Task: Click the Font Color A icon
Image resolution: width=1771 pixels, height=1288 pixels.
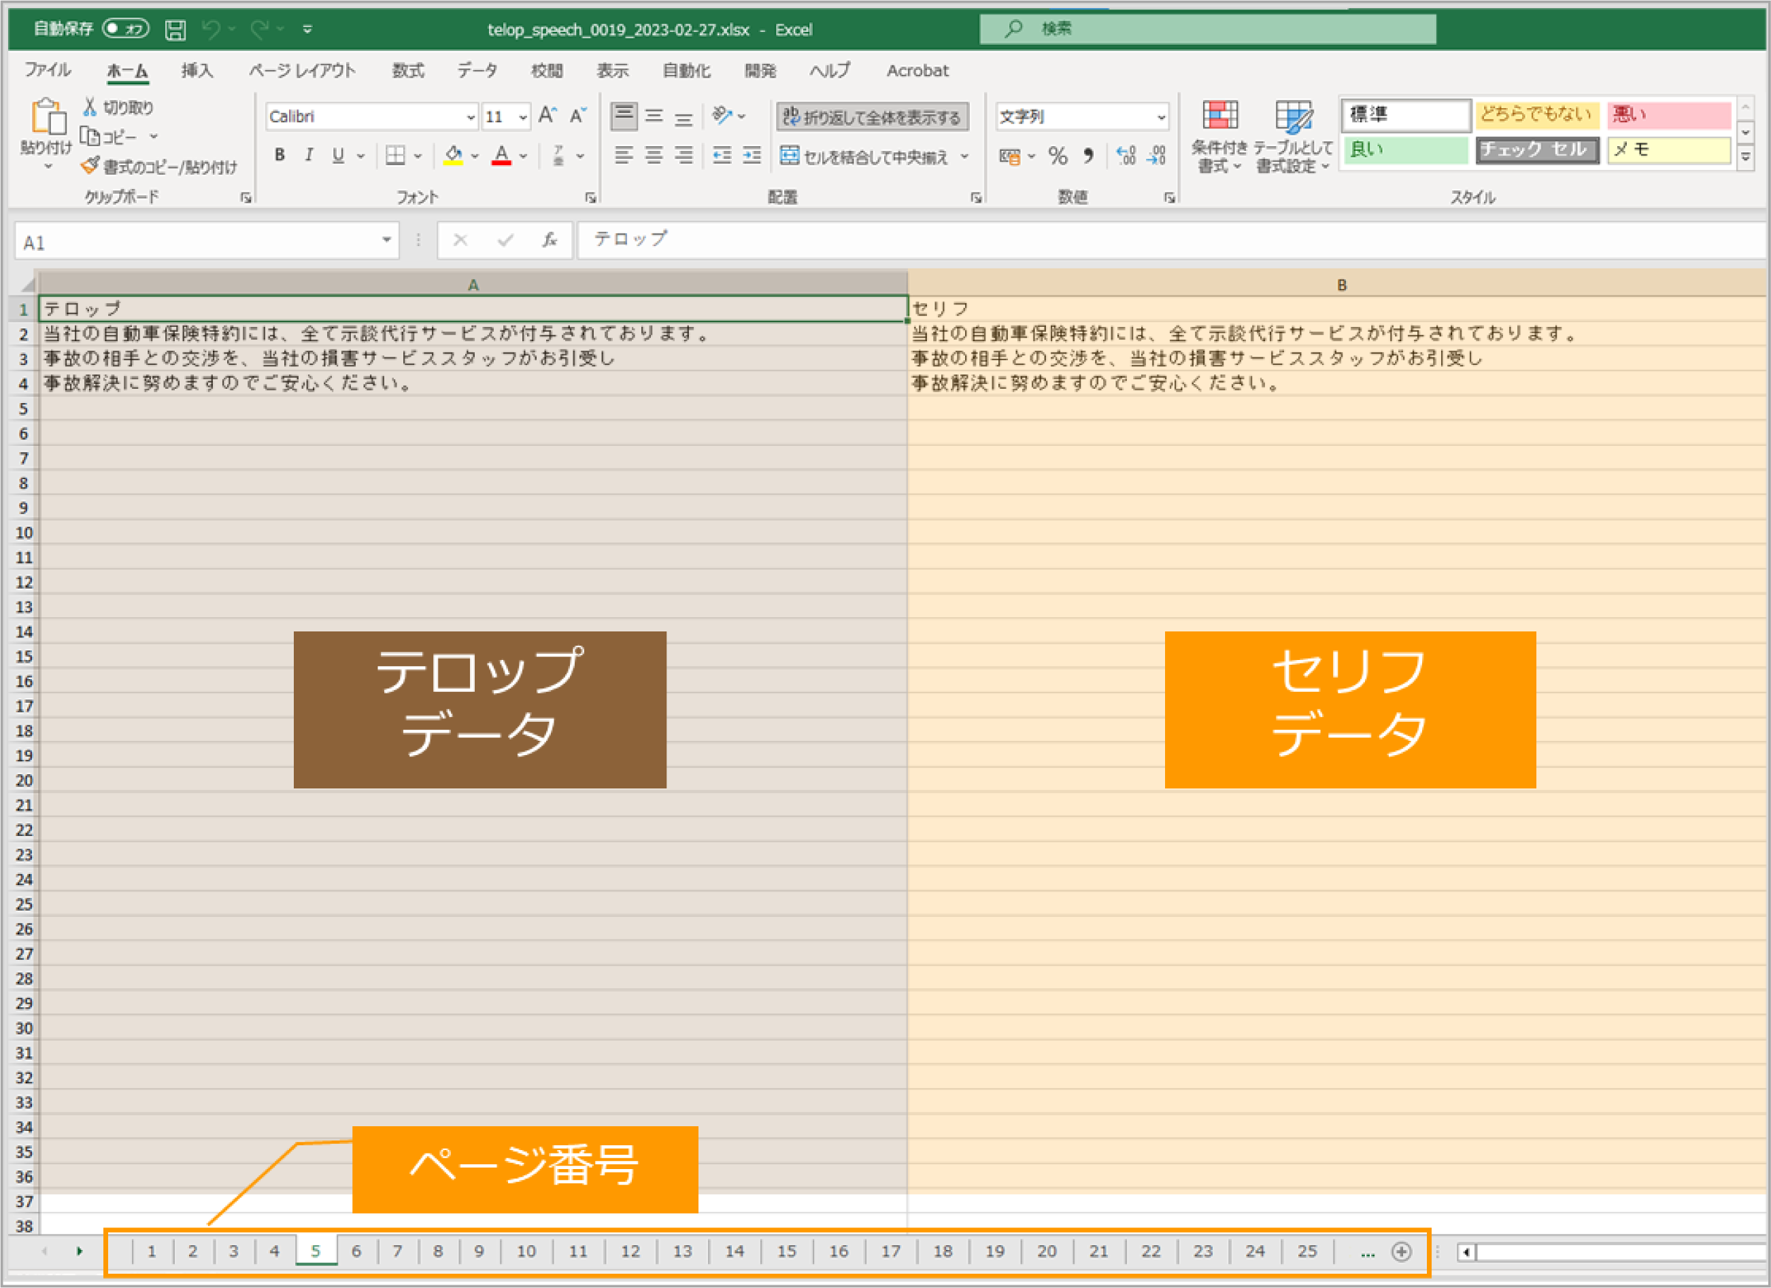Action: (501, 156)
